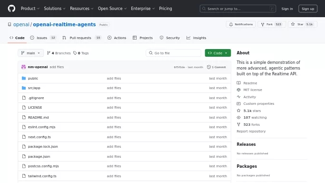The width and height of the screenshot is (325, 183).
Task: Click the package.json file icon
Action: pyautogui.click(x=24, y=156)
